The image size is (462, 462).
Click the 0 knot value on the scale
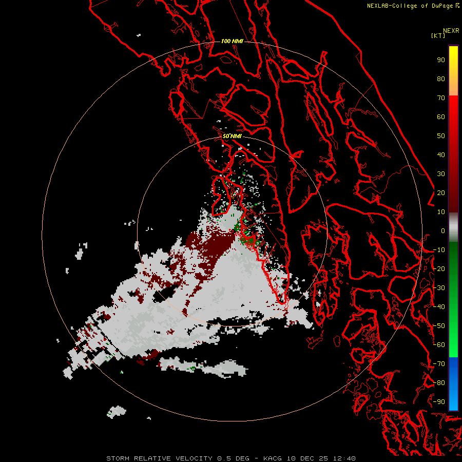443,231
